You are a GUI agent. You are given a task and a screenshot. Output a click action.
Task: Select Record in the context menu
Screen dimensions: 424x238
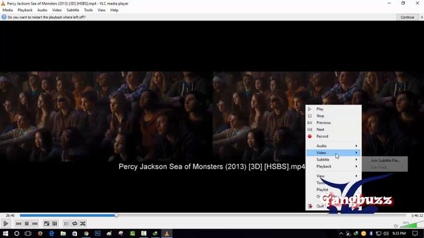coord(333,136)
